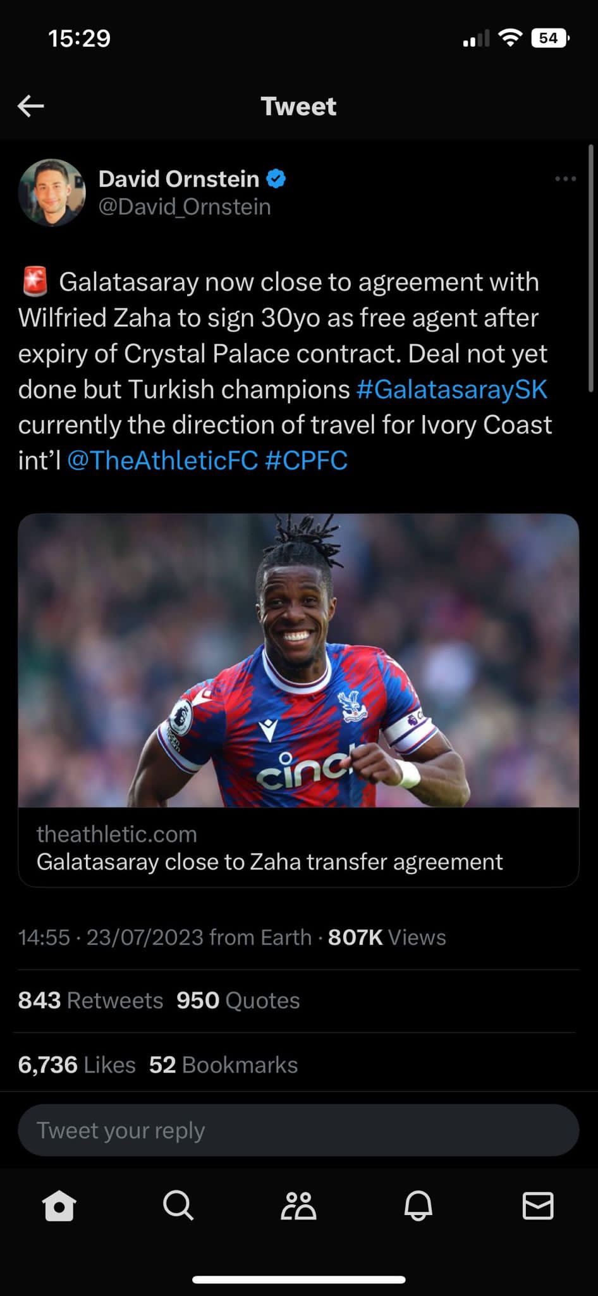Image resolution: width=598 pixels, height=1296 pixels.
Task: Open the three-dot tweet options menu
Action: pos(565,179)
